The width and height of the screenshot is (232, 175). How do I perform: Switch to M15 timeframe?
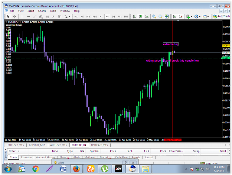tap(88, 17)
